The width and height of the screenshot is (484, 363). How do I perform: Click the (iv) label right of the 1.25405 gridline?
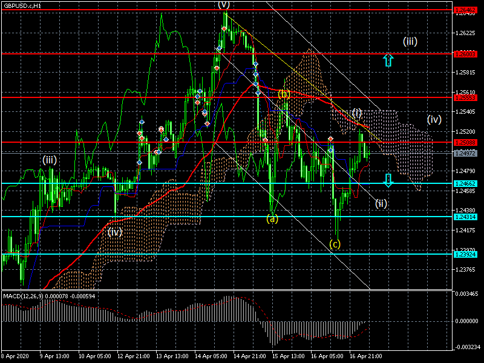pos(434,119)
